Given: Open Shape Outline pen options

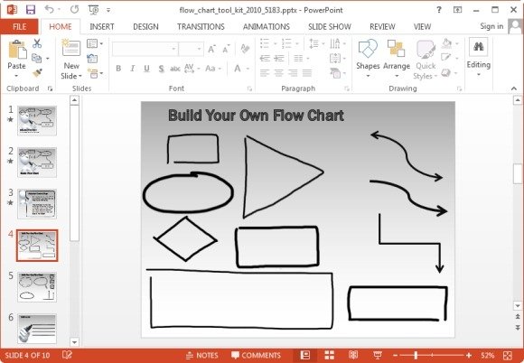Looking at the screenshot, I should pyautogui.click(x=446, y=58).
